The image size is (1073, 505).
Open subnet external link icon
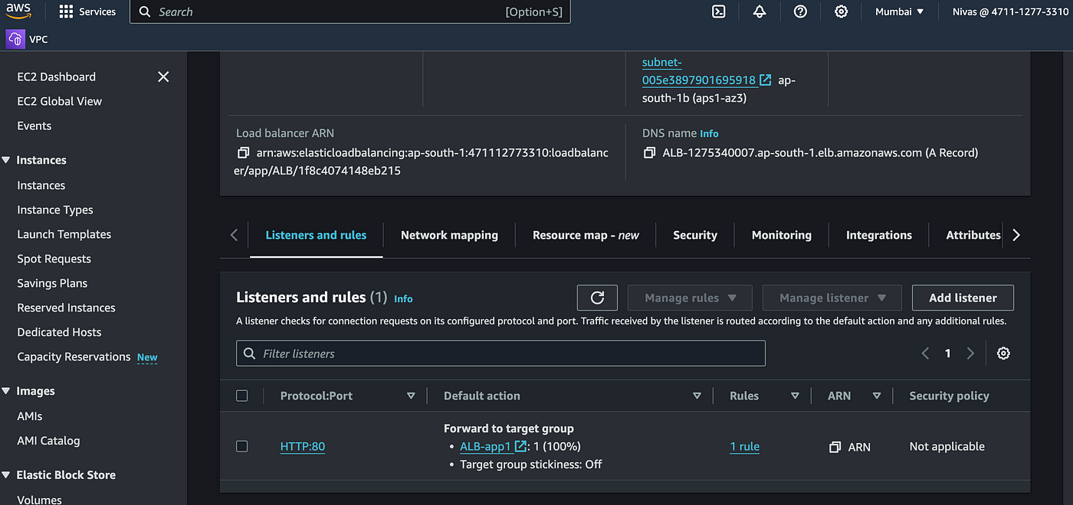765,80
